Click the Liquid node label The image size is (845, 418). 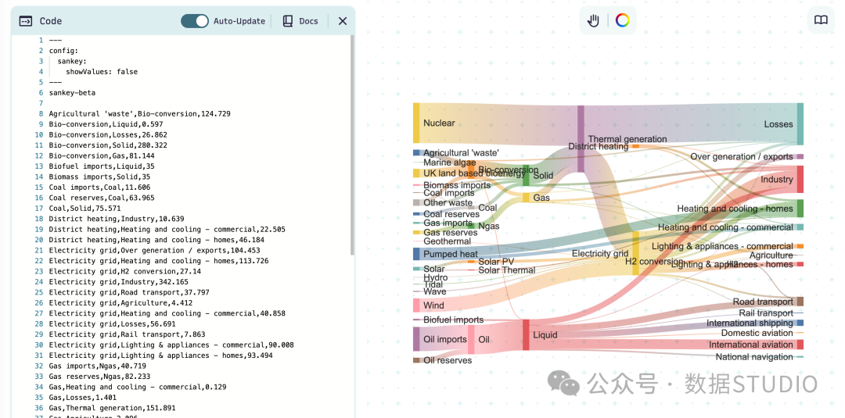click(545, 334)
